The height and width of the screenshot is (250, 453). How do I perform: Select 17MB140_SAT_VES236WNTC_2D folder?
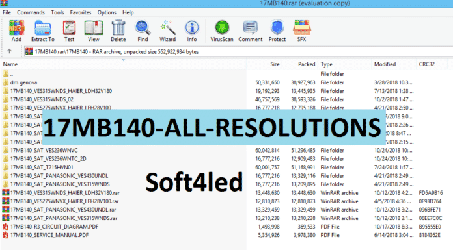pyautogui.click(x=48, y=159)
